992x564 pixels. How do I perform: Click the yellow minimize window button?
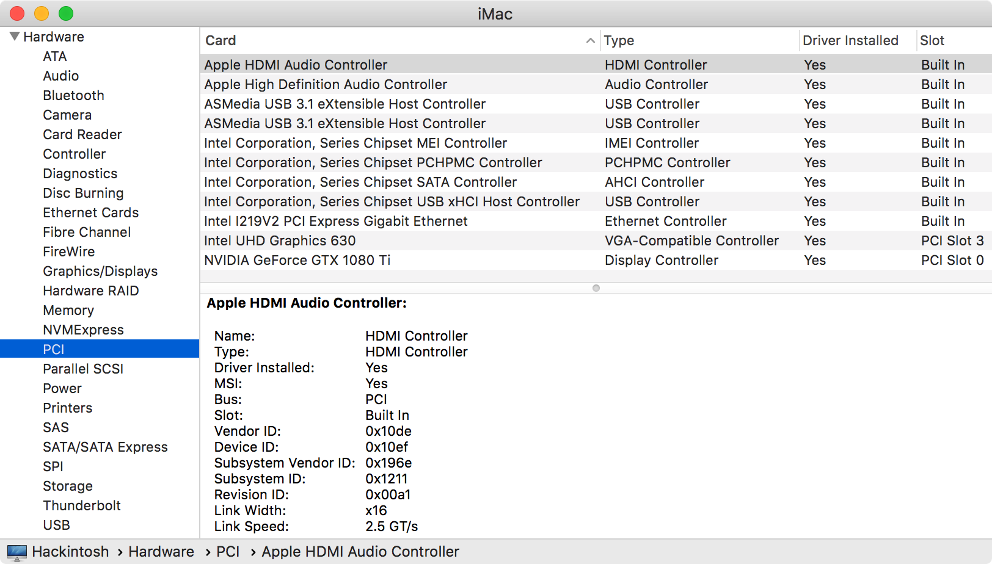[42, 13]
